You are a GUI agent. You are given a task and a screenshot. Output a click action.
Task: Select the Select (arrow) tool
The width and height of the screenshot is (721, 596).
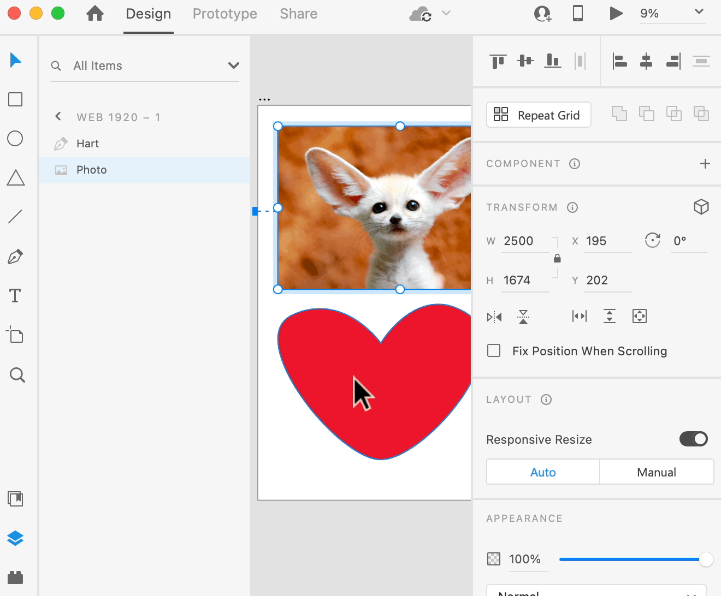(15, 60)
